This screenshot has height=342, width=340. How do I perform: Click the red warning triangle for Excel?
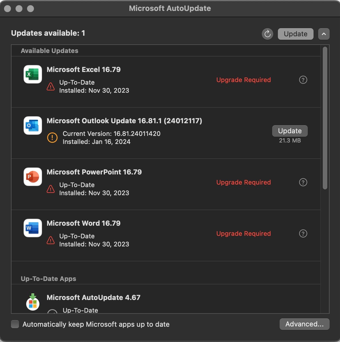(51, 87)
